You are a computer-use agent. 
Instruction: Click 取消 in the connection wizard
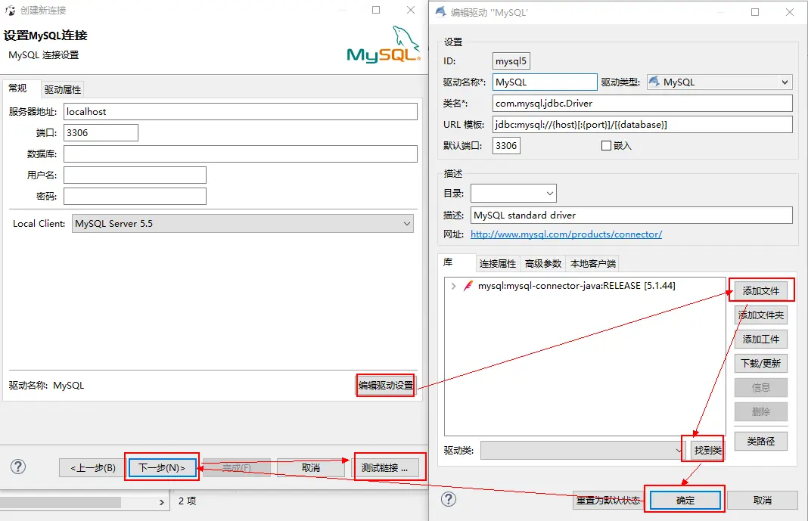click(311, 467)
